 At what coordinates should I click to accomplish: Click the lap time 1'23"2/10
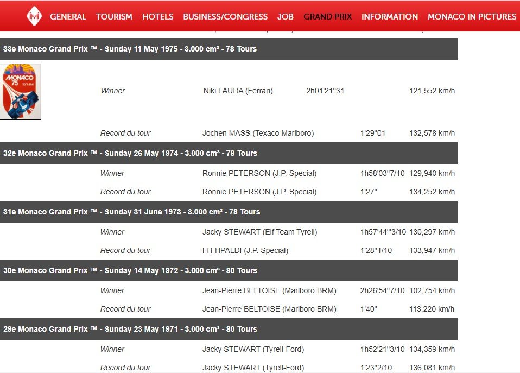tap(376, 368)
